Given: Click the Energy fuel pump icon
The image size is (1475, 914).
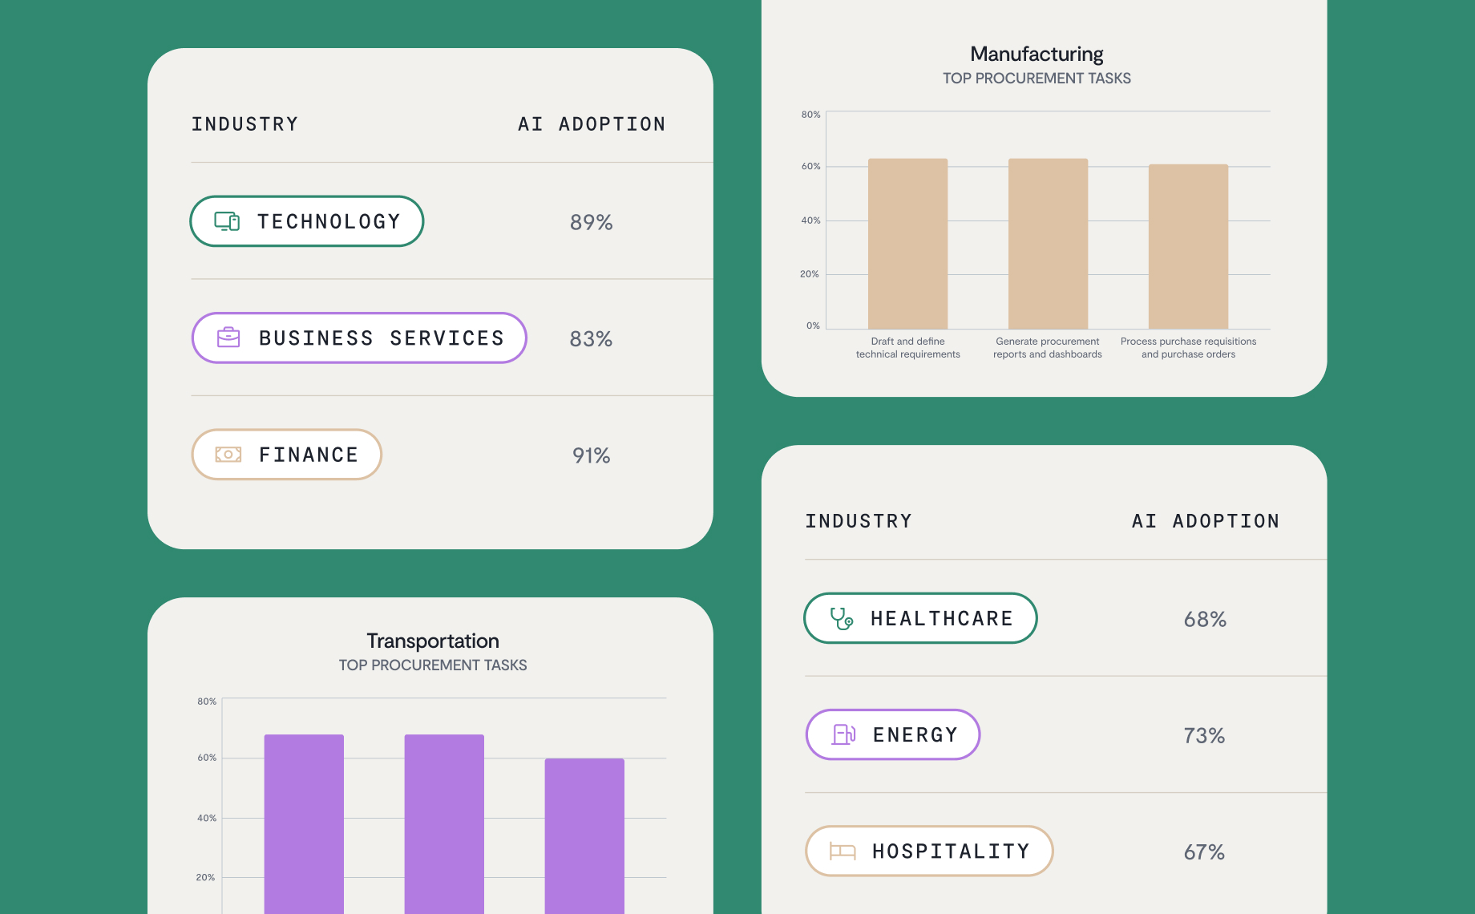Looking at the screenshot, I should pos(843,734).
